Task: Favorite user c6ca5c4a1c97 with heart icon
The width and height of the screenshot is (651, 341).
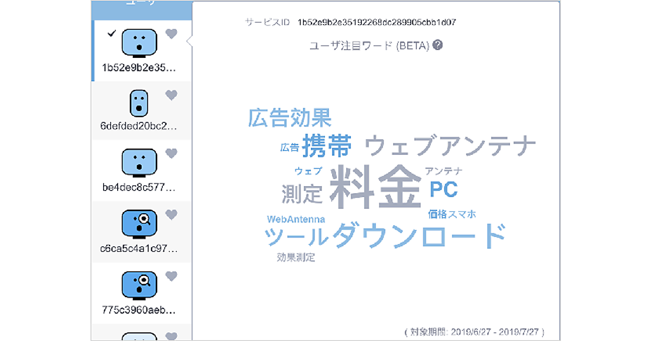Action: point(171,214)
